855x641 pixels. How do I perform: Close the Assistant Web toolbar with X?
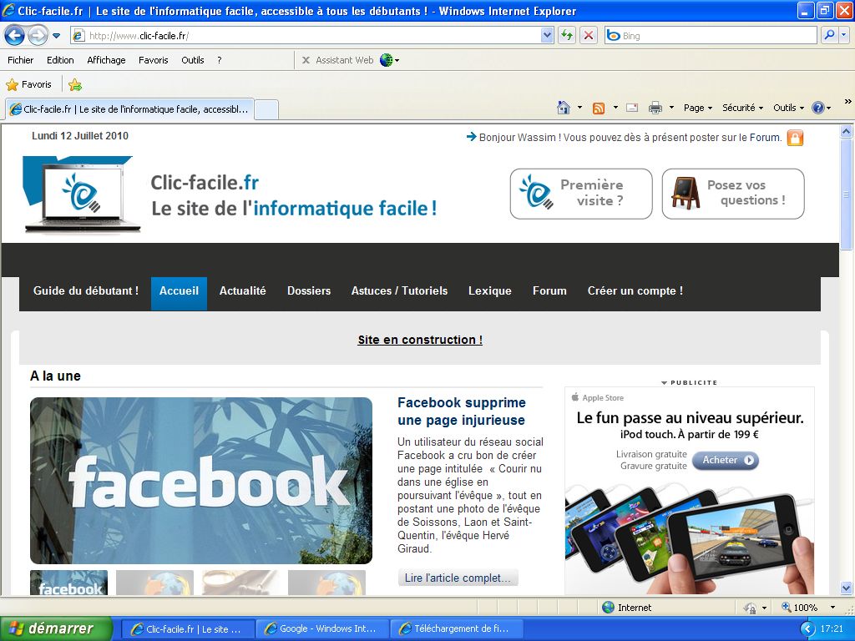click(x=306, y=60)
